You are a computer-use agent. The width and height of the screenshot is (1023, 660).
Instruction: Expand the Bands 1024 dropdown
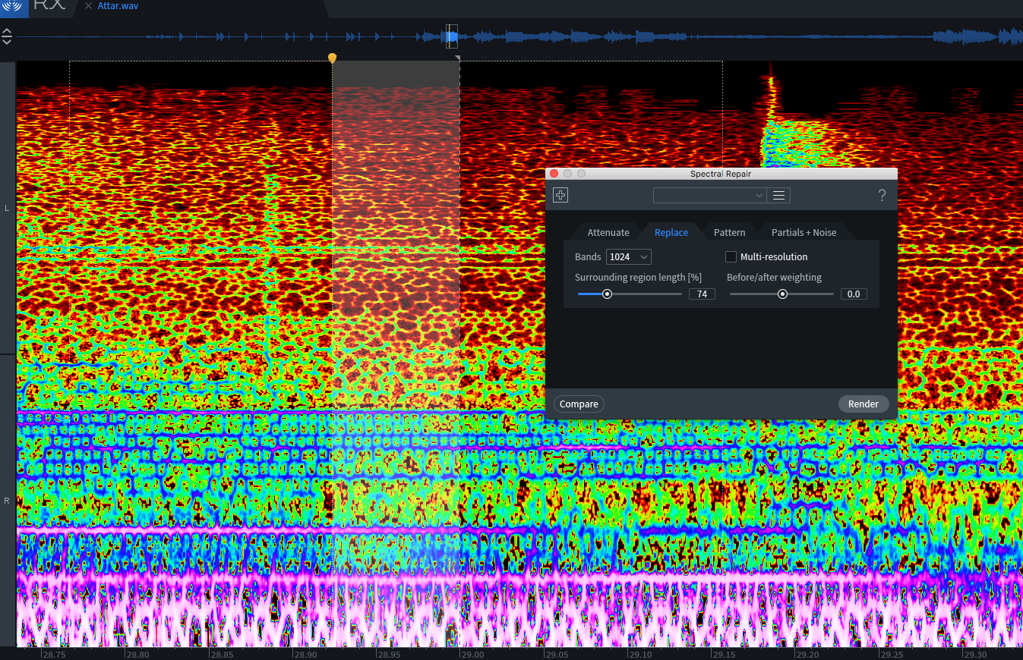[x=628, y=257]
